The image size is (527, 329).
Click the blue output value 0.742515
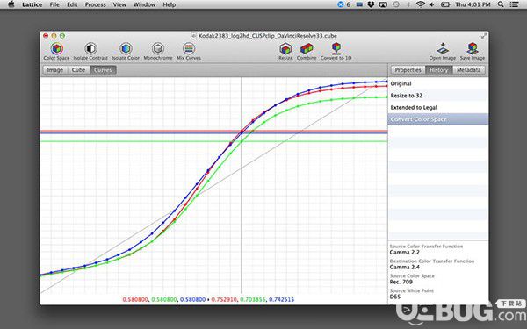click(282, 299)
